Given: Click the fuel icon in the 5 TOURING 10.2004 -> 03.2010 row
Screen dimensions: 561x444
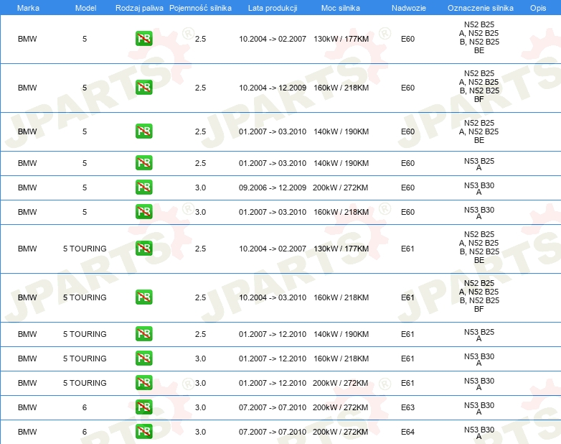Looking at the screenshot, I should [x=144, y=297].
